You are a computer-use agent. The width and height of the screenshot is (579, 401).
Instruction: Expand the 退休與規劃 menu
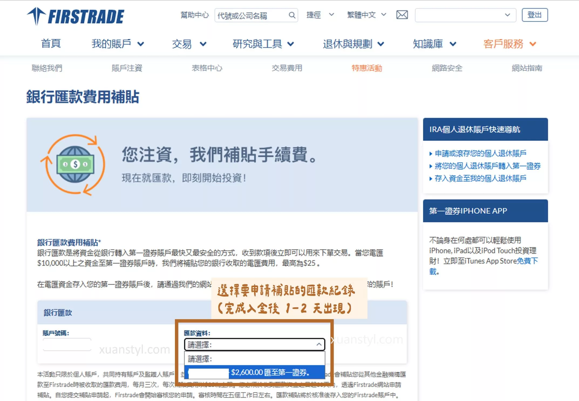pyautogui.click(x=353, y=44)
